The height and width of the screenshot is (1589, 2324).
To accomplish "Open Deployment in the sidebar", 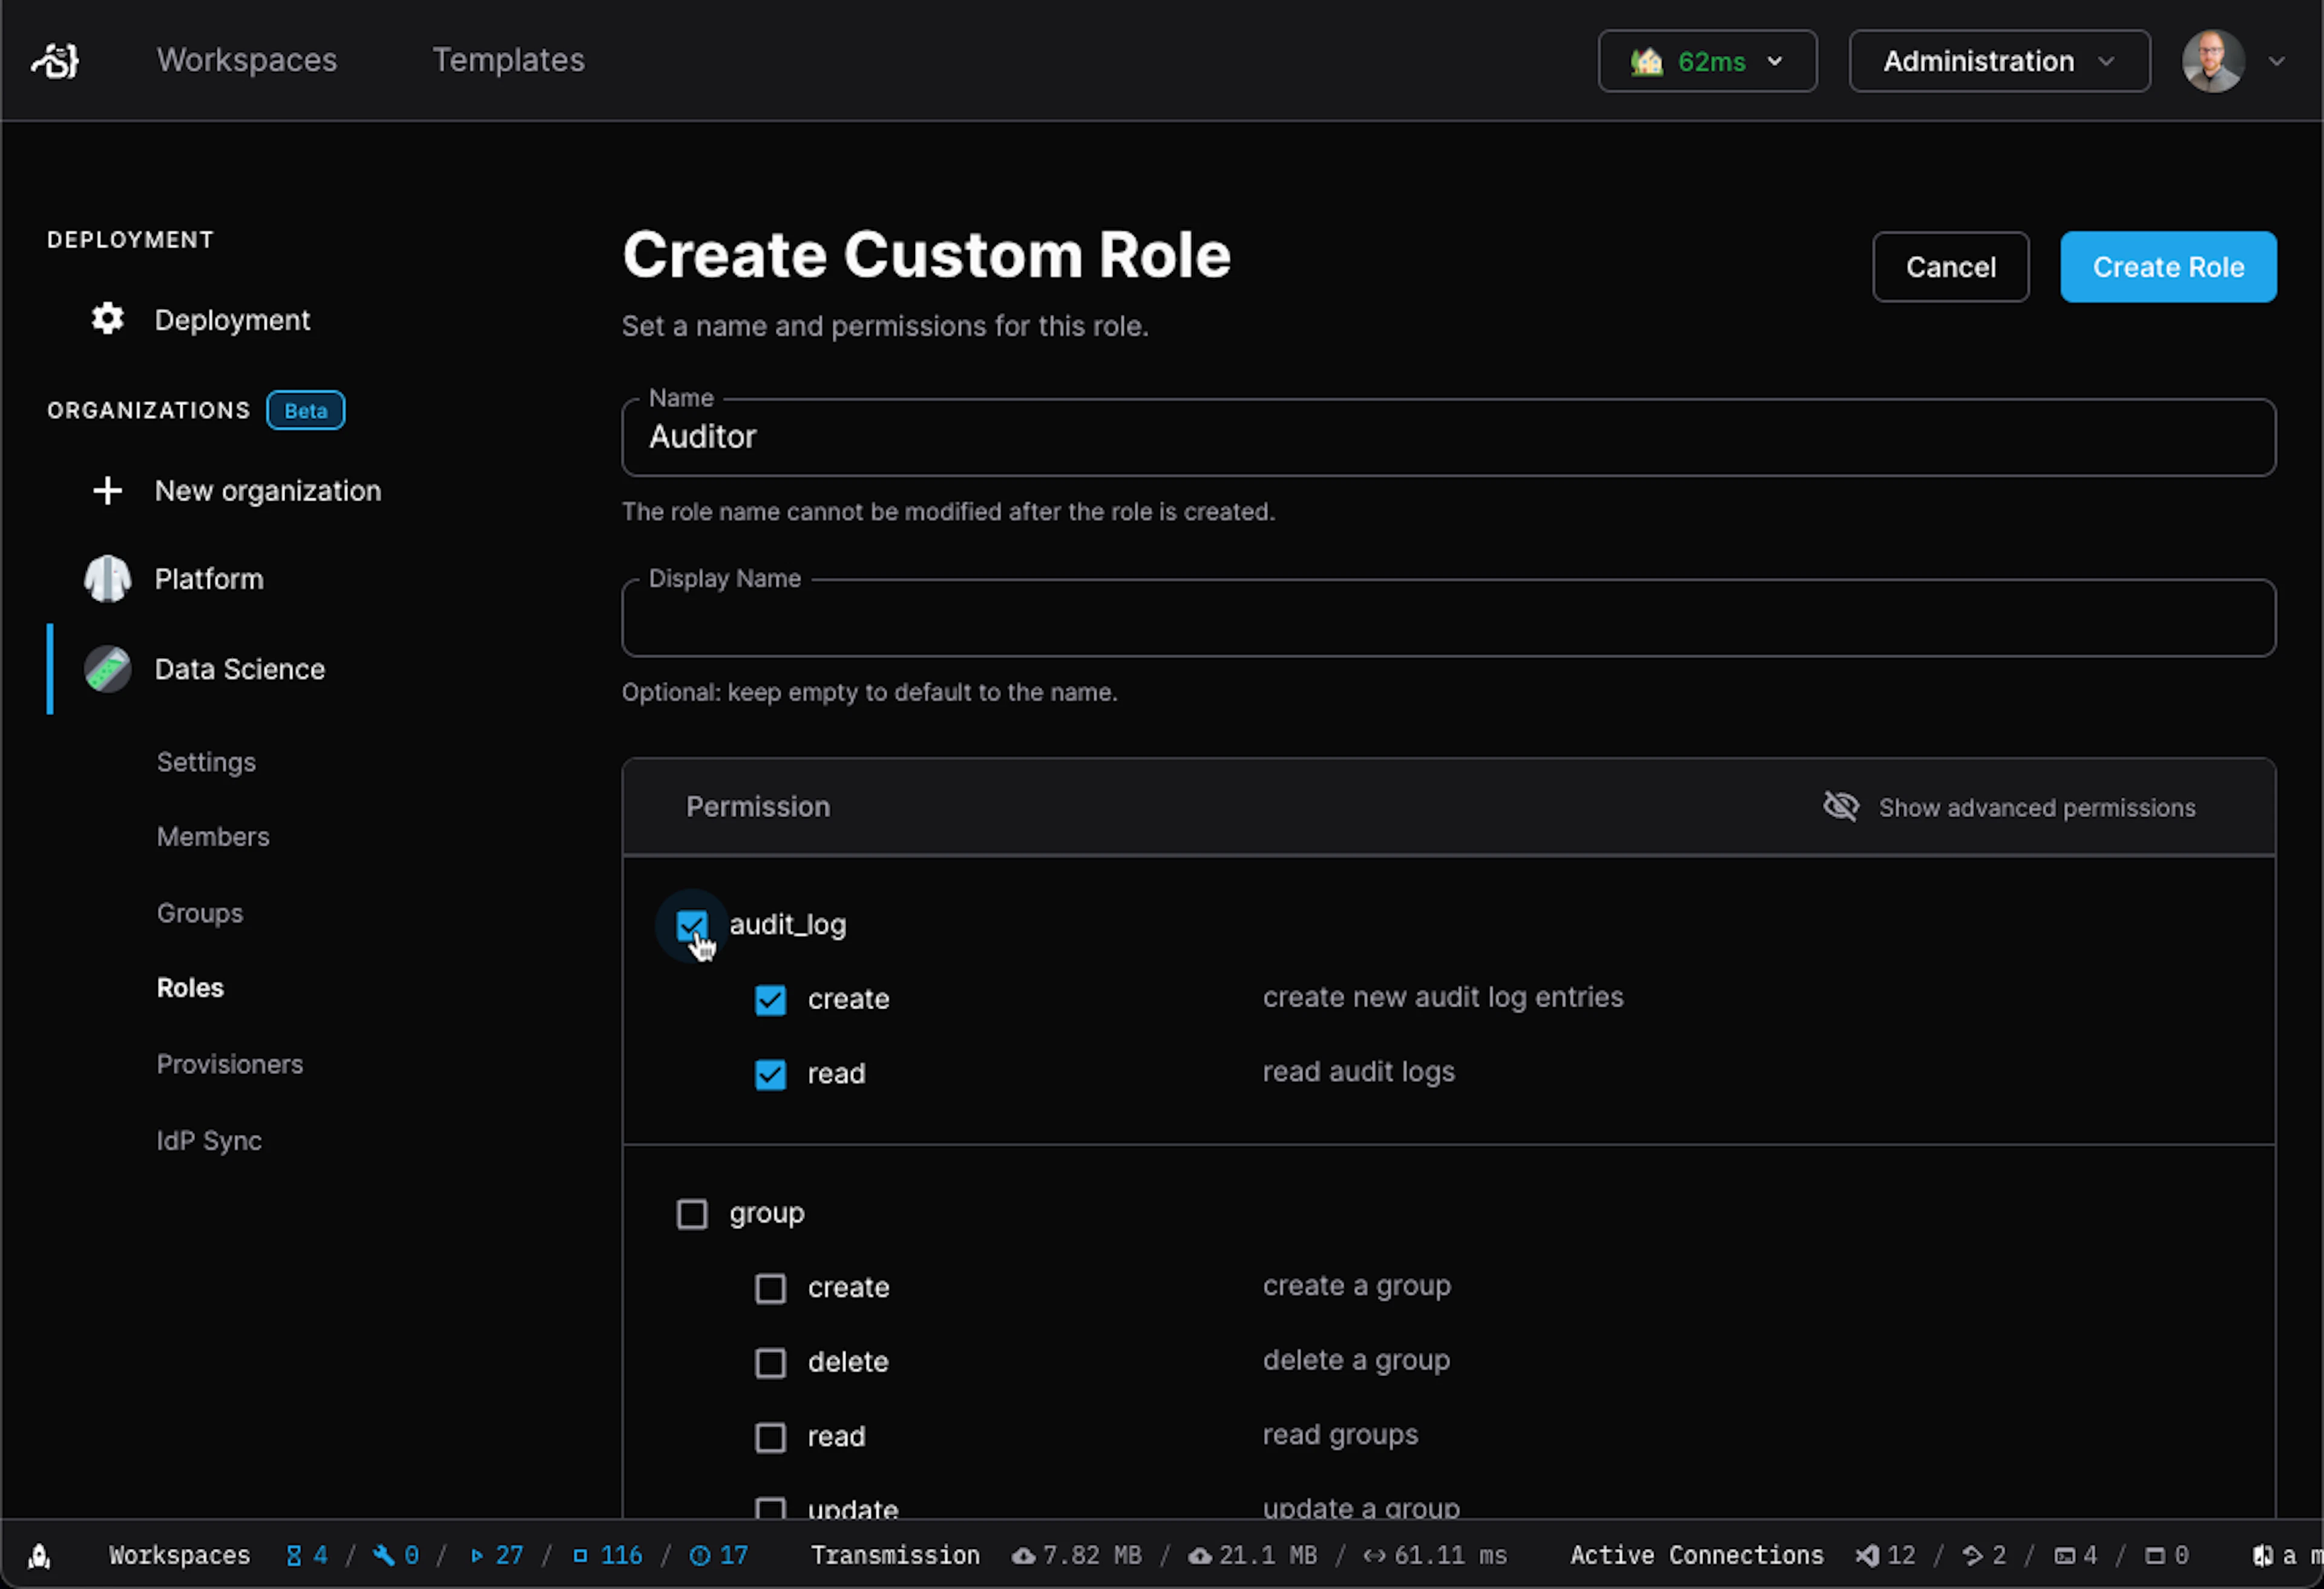I will point(232,320).
